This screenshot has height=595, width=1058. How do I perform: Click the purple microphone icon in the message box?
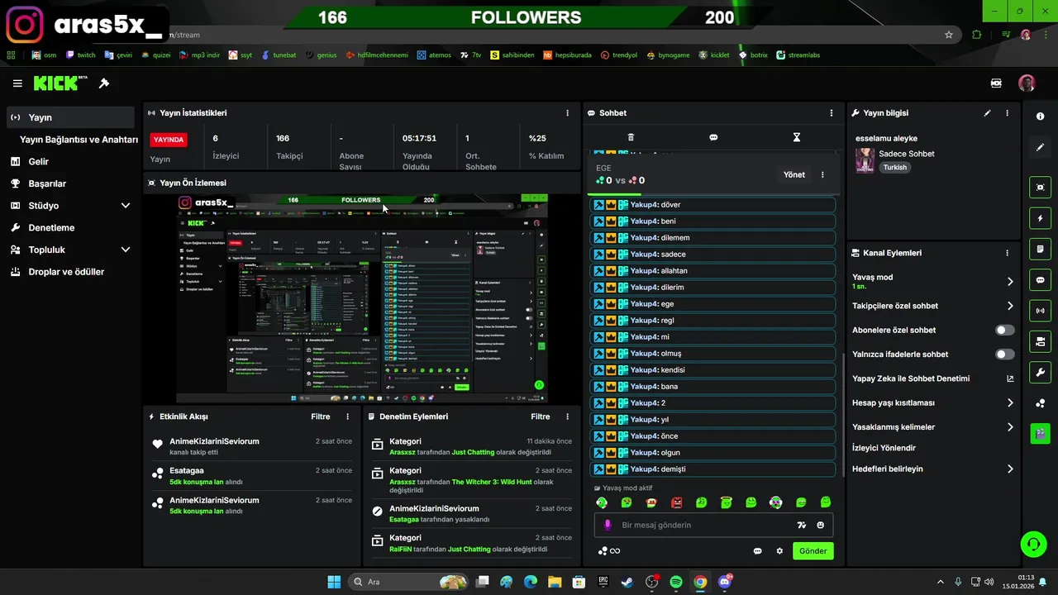pos(608,525)
